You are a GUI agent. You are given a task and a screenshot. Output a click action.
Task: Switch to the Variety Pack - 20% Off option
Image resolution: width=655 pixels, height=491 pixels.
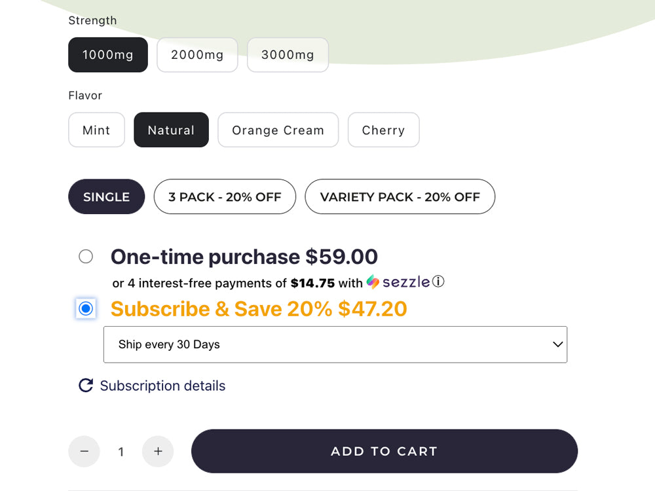[x=400, y=196]
